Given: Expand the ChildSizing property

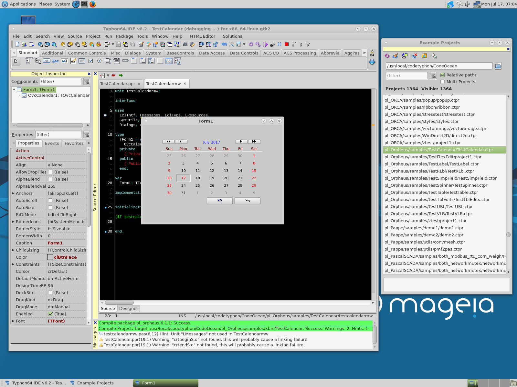Looking at the screenshot, I should (x=13, y=250).
